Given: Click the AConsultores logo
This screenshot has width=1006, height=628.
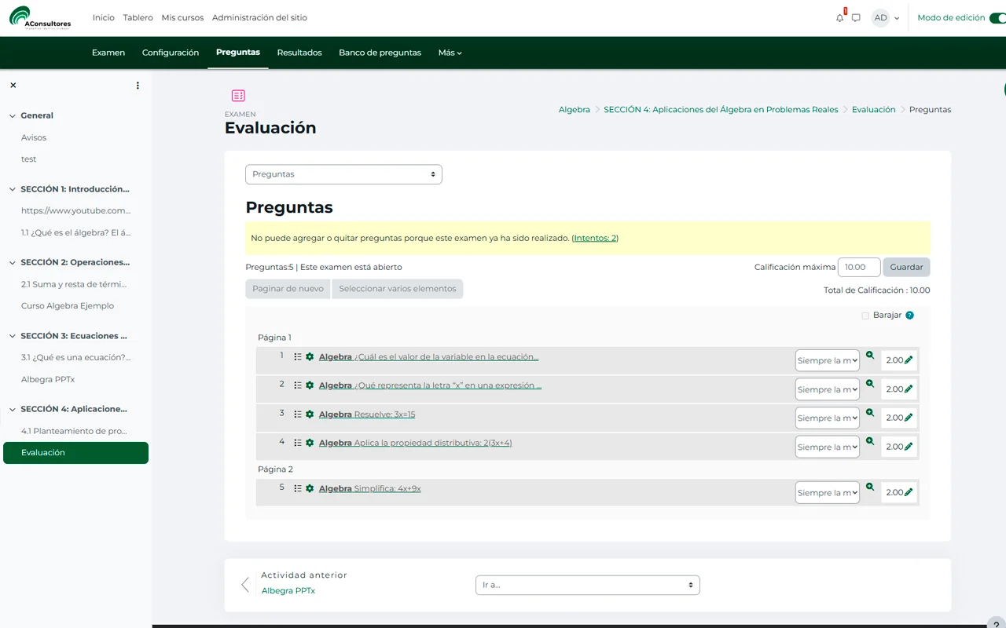Looking at the screenshot, I should coord(40,17).
